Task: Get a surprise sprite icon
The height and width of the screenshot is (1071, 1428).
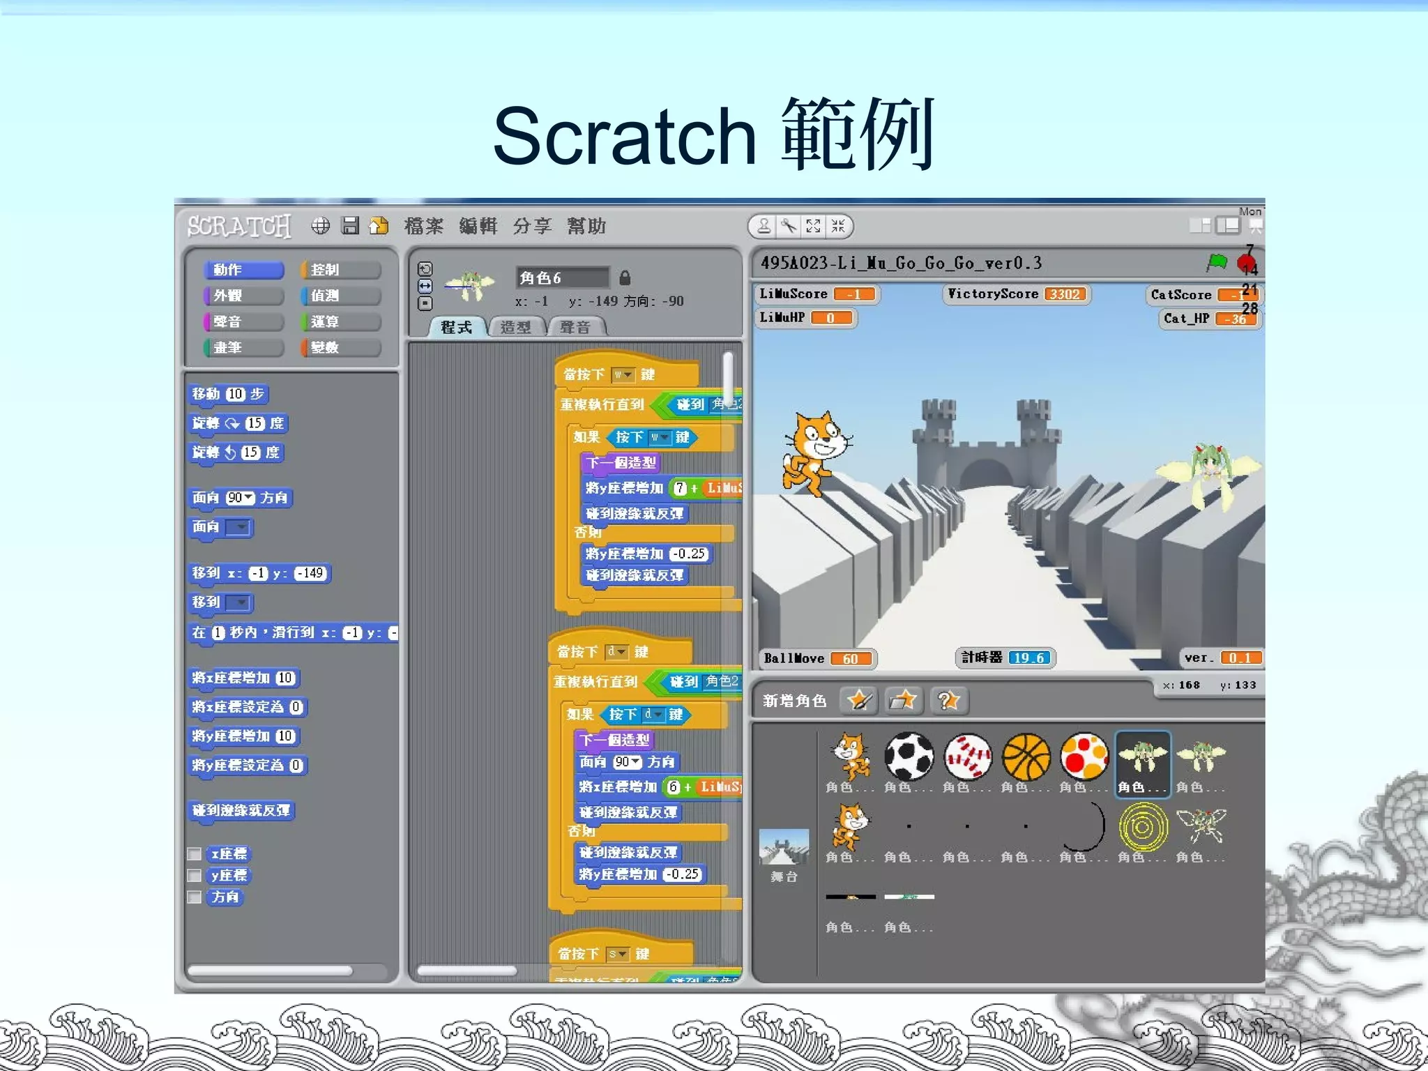Action: pos(948,700)
